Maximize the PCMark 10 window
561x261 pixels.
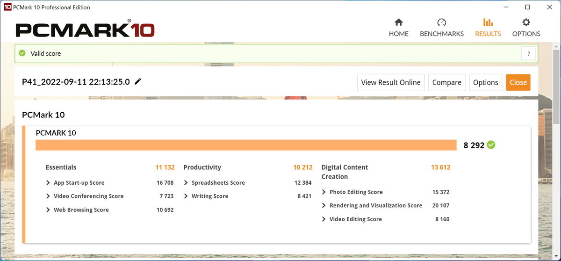[x=527, y=7]
